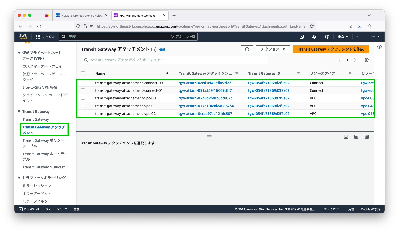Open the info panel icon at right edge

(379, 47)
